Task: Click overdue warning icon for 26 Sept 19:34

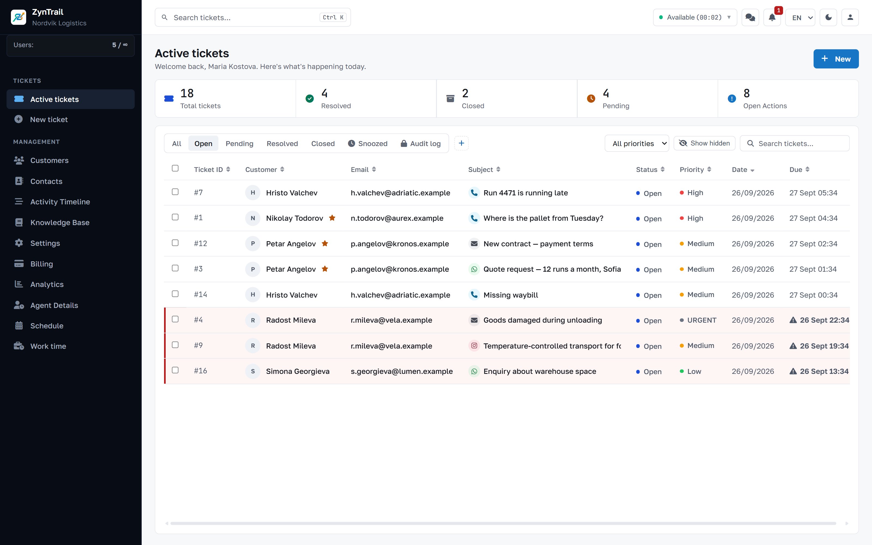Action: [x=793, y=346]
